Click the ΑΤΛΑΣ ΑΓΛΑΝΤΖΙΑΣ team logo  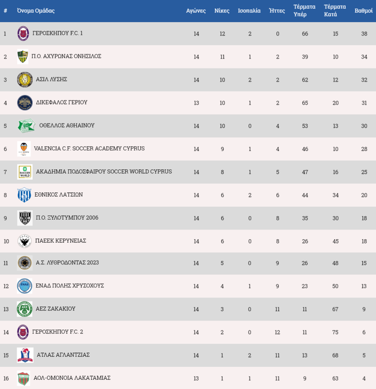25,355
